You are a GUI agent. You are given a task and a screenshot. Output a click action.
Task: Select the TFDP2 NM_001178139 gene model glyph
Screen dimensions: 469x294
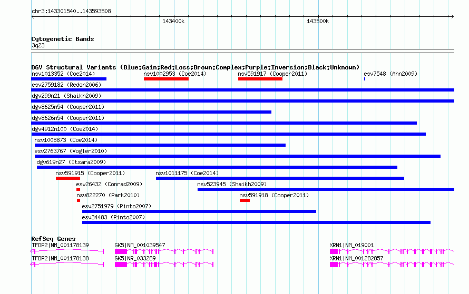pos(67,251)
